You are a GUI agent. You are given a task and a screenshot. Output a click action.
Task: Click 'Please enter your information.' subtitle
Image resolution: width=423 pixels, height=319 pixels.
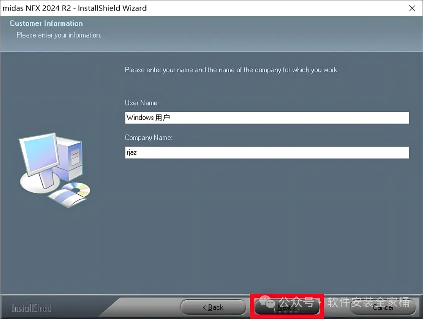tap(59, 35)
